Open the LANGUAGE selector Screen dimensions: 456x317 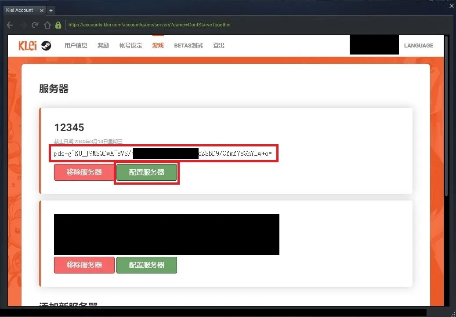418,46
